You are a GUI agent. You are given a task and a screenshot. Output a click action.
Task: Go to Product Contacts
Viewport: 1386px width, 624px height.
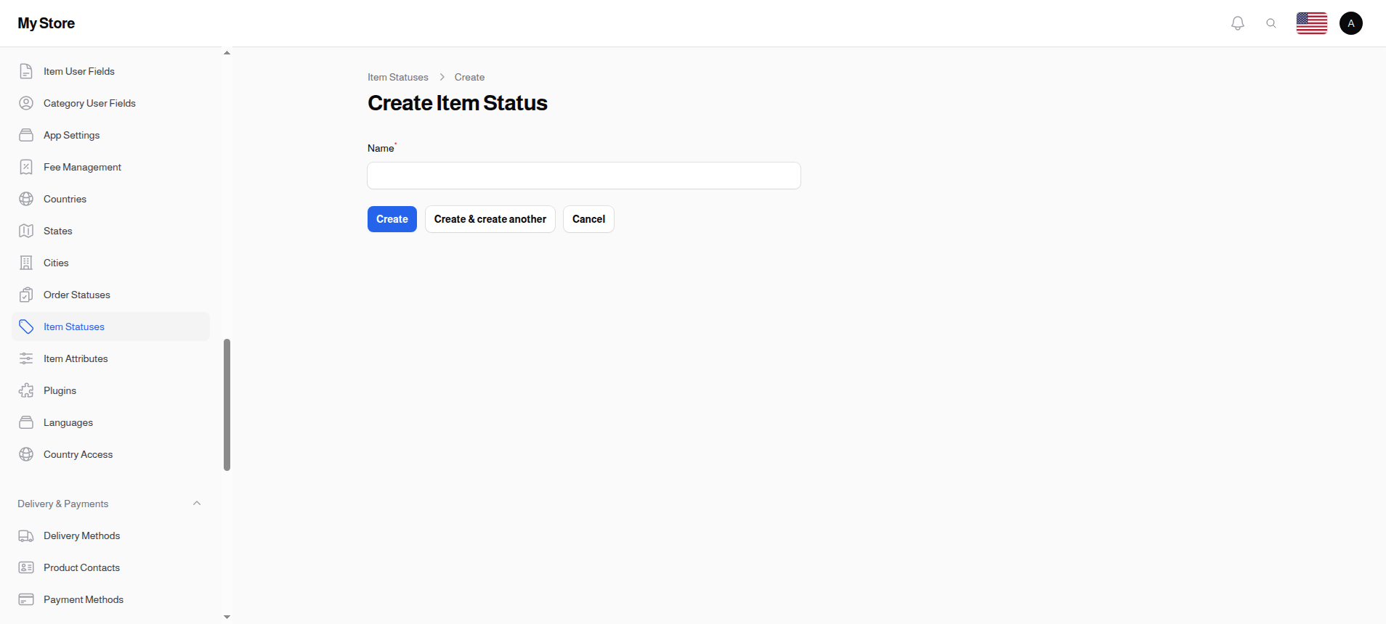coord(111,567)
